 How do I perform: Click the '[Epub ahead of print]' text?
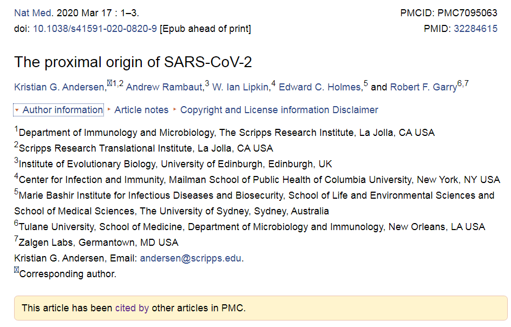[x=205, y=29]
